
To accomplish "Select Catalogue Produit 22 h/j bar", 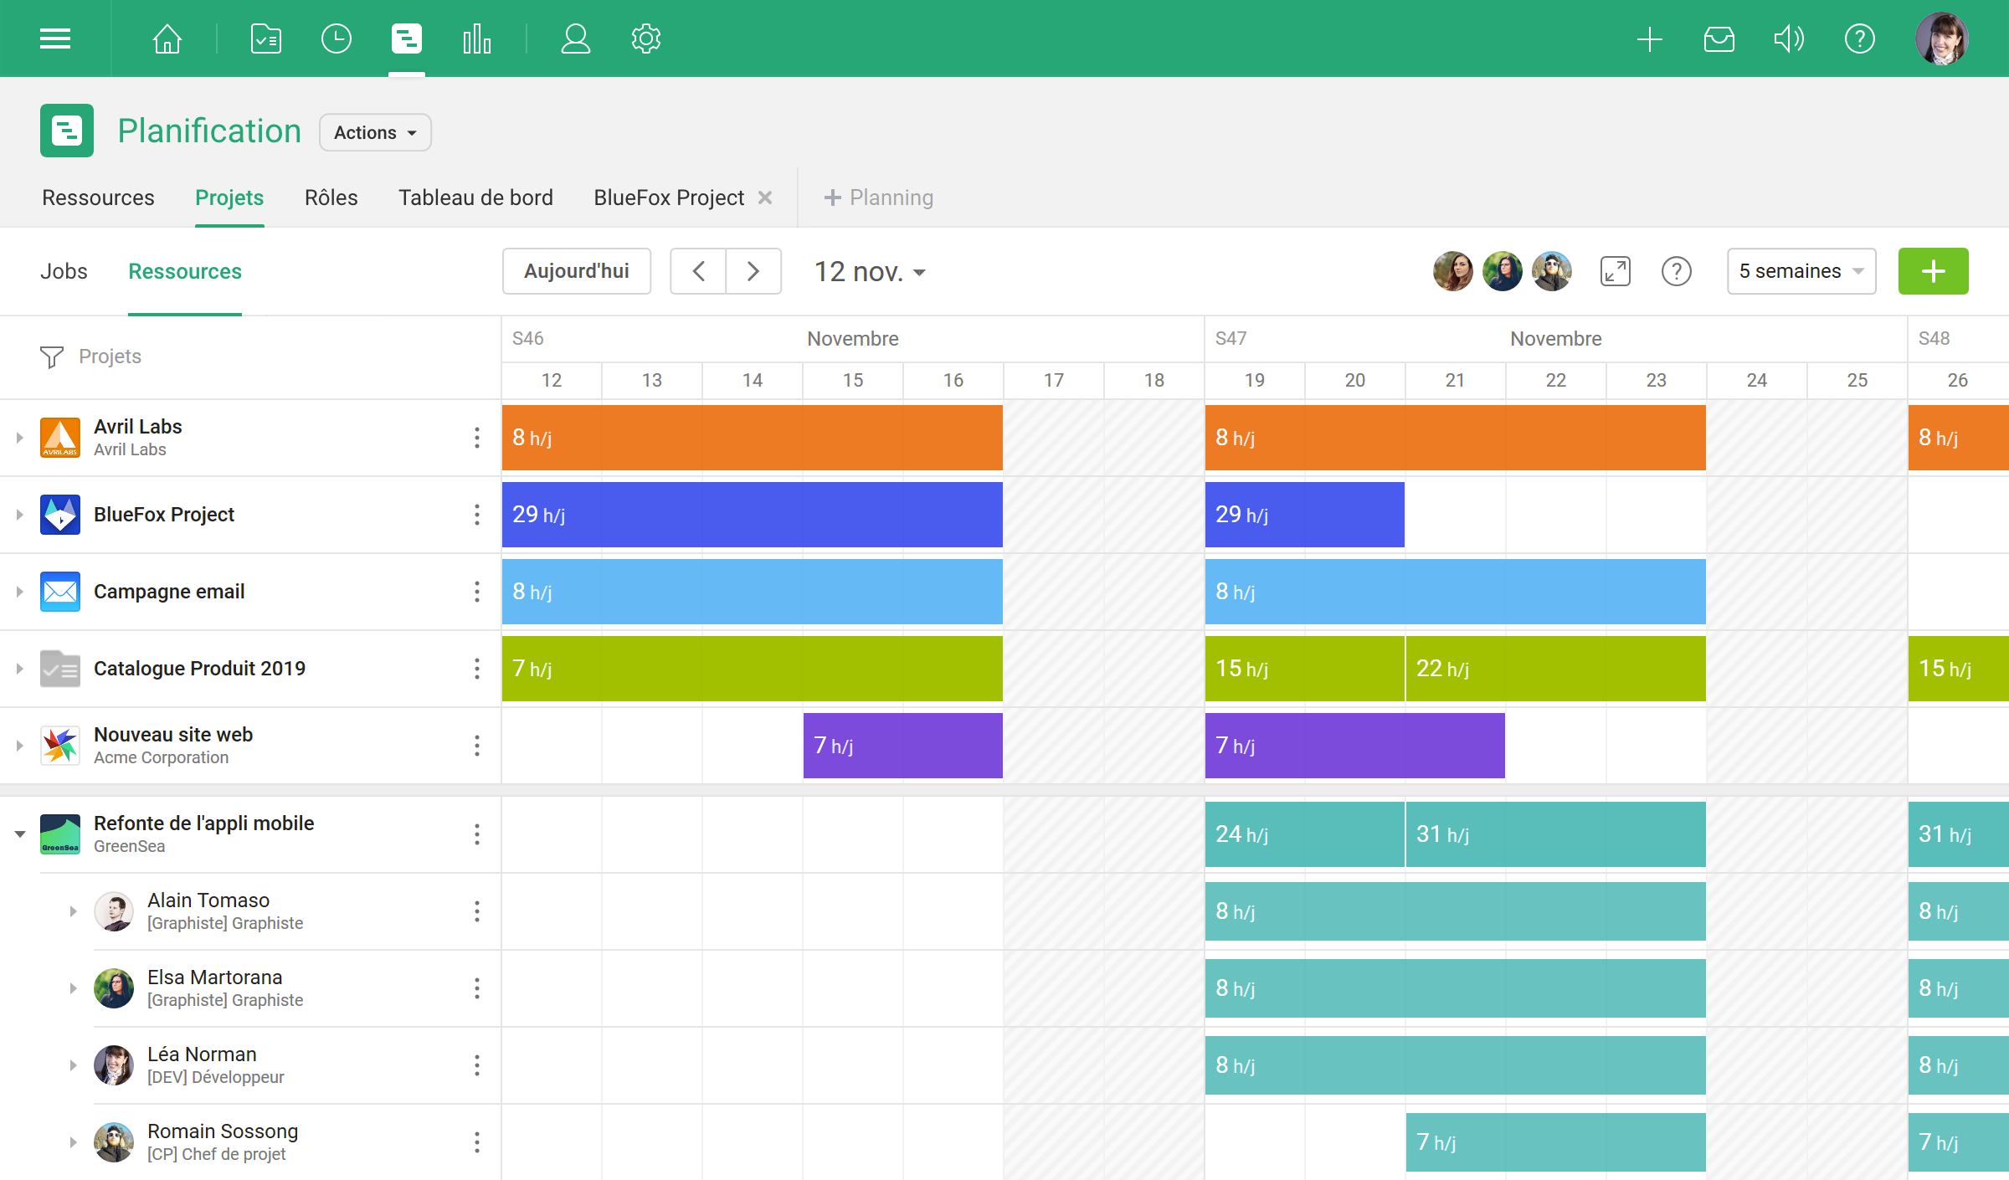I will click(1556, 669).
